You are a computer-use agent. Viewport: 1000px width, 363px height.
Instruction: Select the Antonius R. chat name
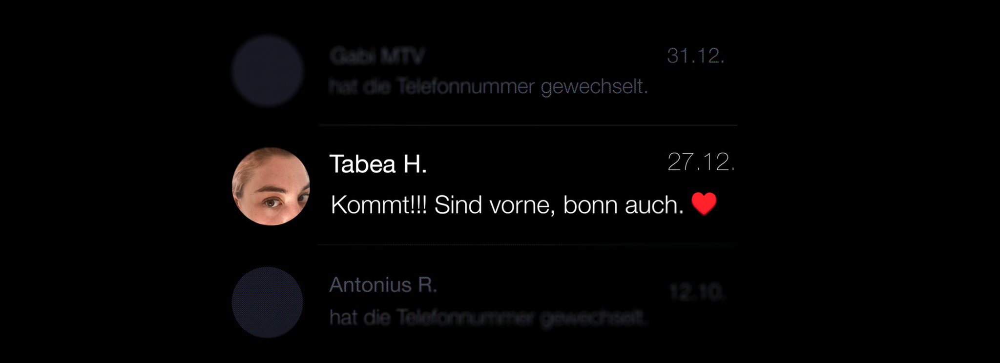click(x=383, y=285)
